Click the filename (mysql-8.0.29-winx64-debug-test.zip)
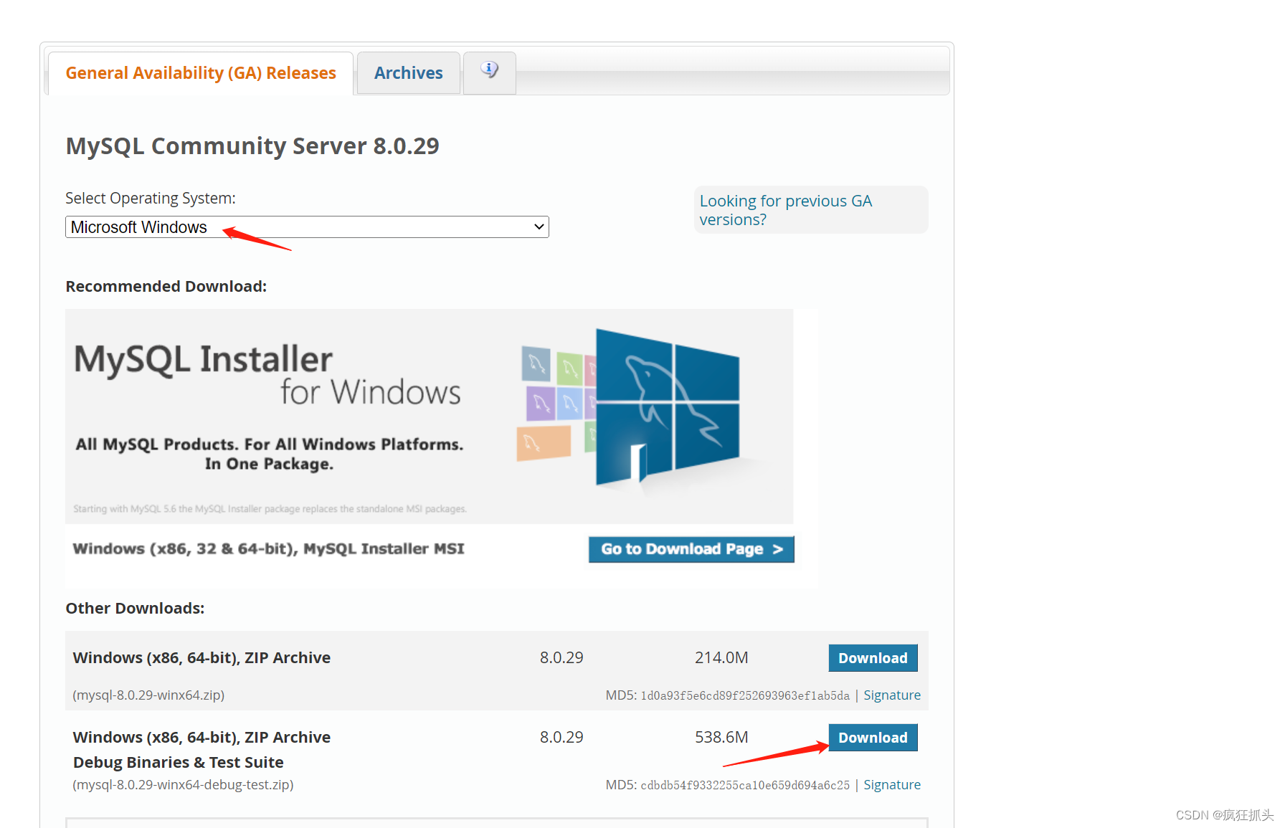This screenshot has height=828, width=1285. pos(183,785)
